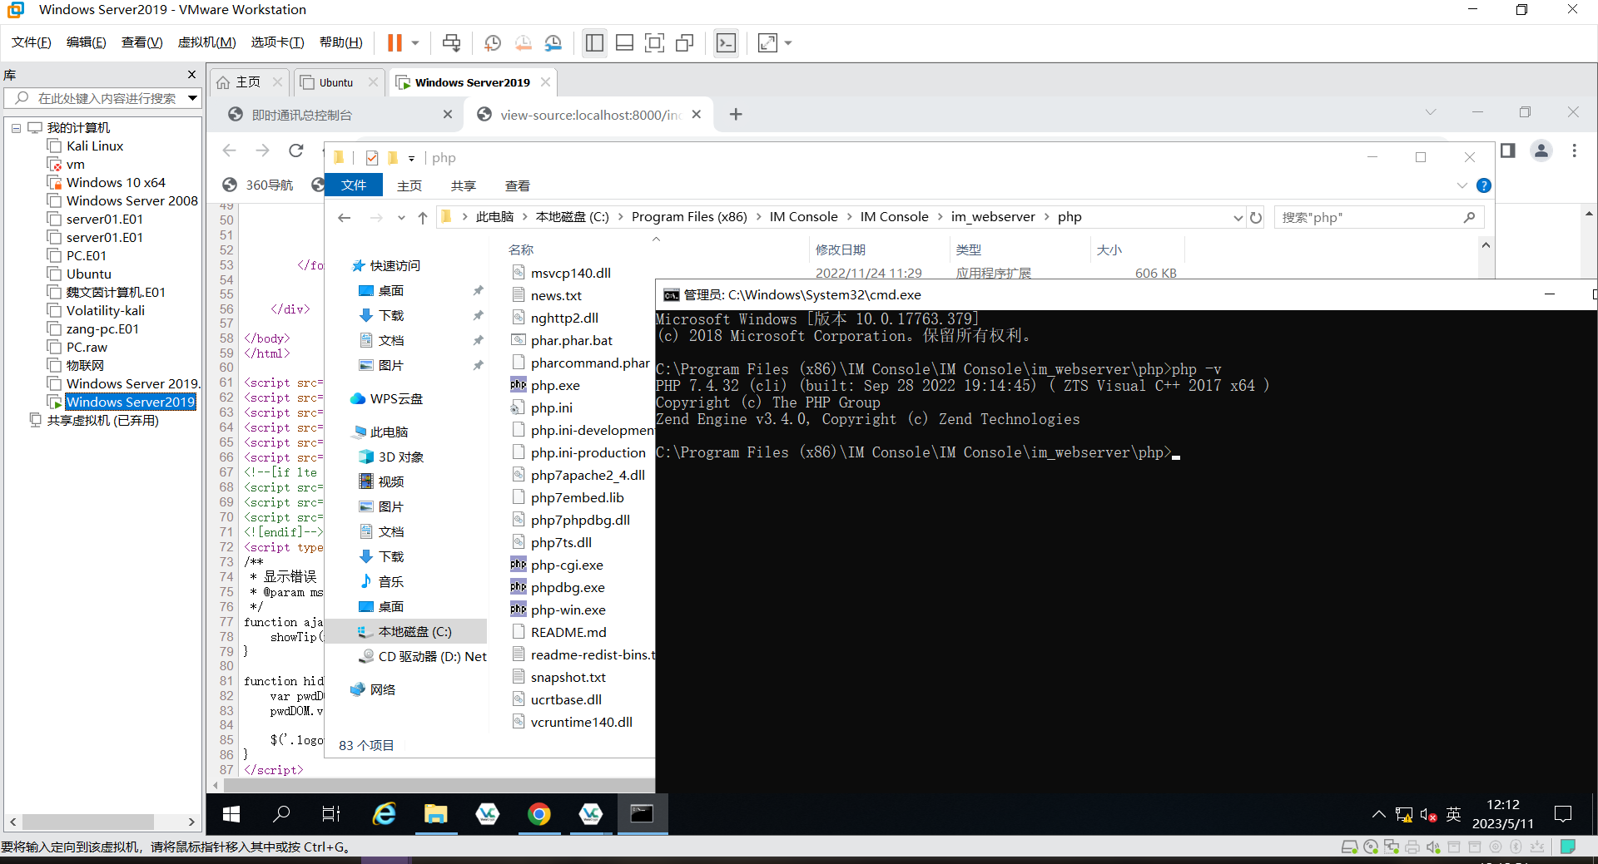Viewport: 1598px width, 864px height.
Task: Click im_webserver in the address breadcrumb
Action: (x=993, y=217)
